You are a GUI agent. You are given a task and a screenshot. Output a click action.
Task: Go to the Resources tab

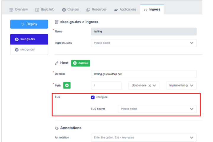[97, 9]
